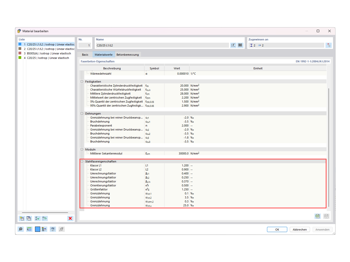Confirm changes with the OK button

(x=277, y=229)
